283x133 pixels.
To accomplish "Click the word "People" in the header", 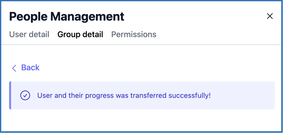I will (x=28, y=17).
